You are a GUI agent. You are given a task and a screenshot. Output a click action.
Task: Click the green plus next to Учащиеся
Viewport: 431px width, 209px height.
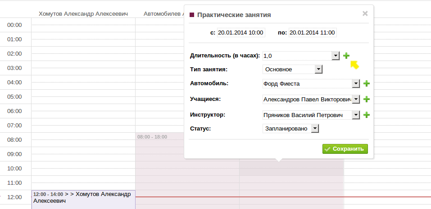(x=367, y=100)
